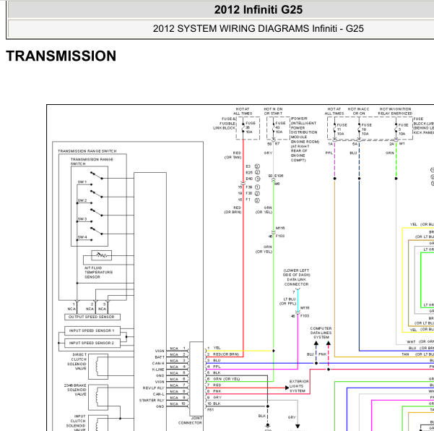434x431 pixels.
Task: Click the '7 RED' wire label
Action: click(214, 385)
